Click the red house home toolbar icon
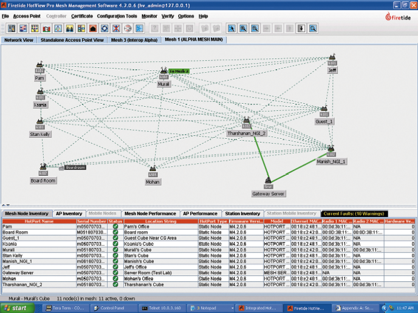Screen dimensions: 418x313 point(93,29)
